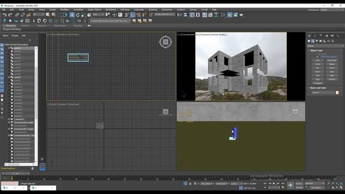The height and width of the screenshot is (194, 345).
Task: Open Render Setup icon
Action: 230,15
